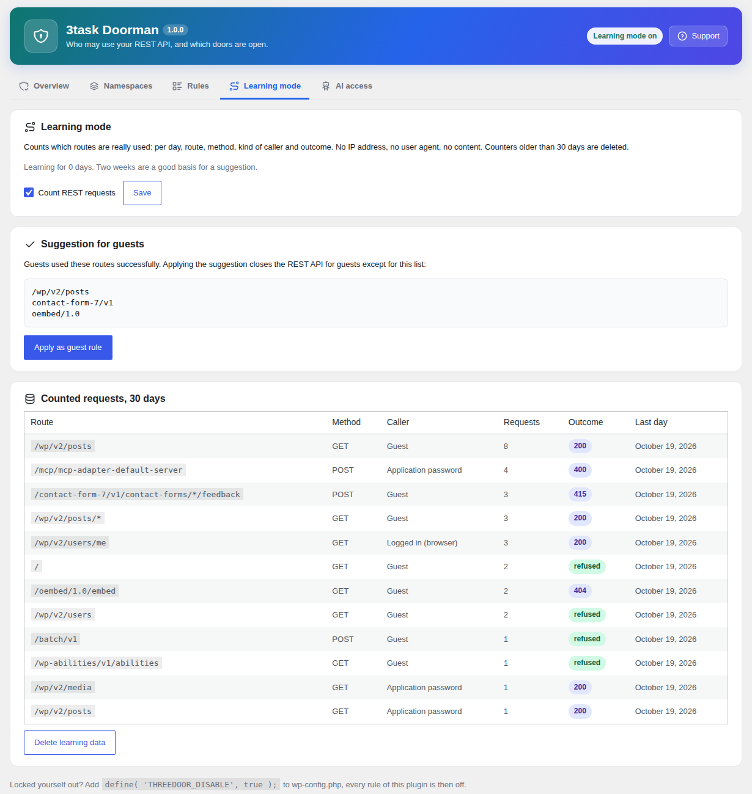Open Support from the header
The width and height of the screenshot is (752, 794).
698,36
